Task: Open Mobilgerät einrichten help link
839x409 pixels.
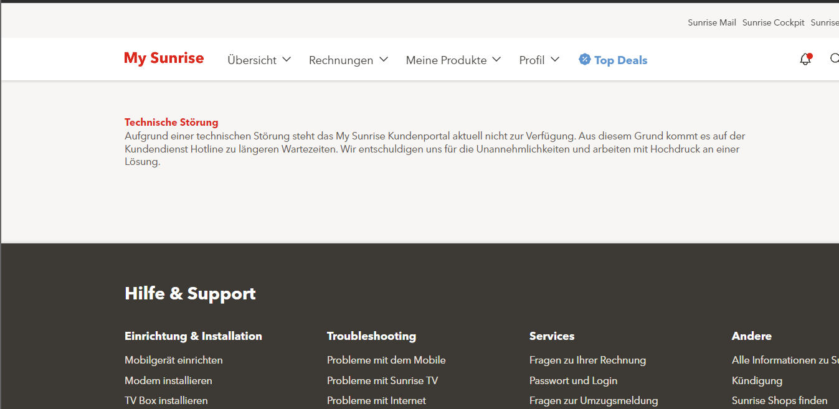Action: [x=173, y=360]
